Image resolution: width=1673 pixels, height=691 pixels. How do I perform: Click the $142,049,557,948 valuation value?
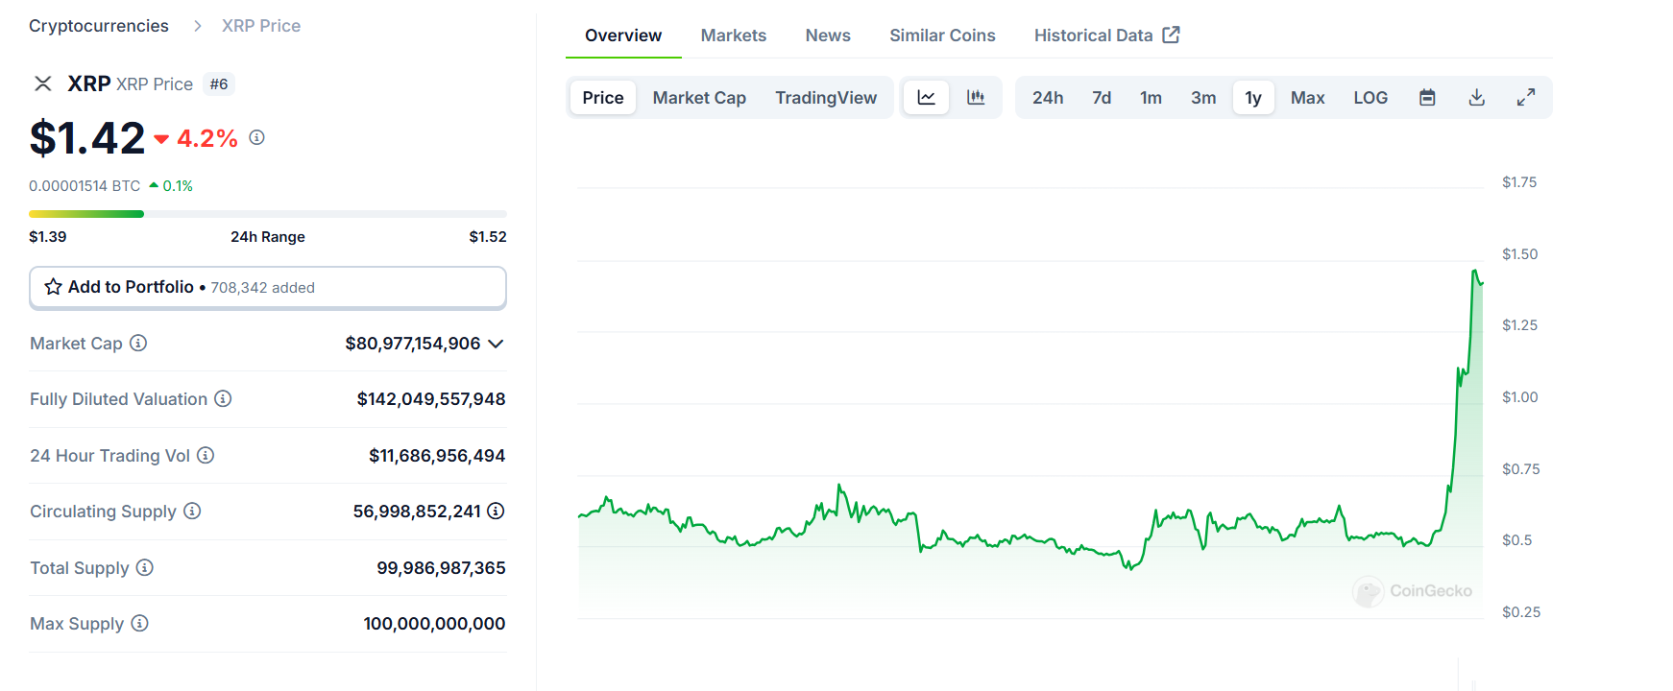point(431,399)
